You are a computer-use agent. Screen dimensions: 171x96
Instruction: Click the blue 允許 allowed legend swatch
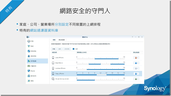tap(73, 49)
